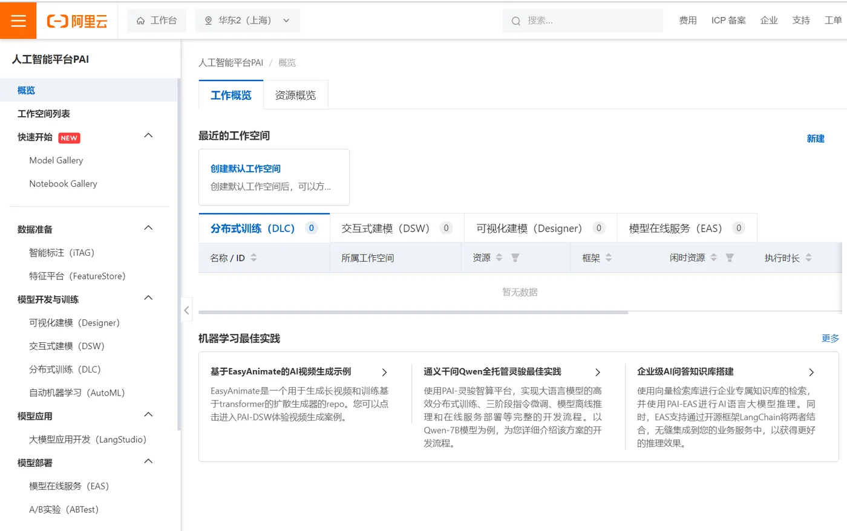Click the home icon beside 工作台
847x531 pixels.
(140, 21)
